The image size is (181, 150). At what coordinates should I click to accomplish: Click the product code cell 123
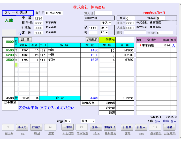point(43,50)
